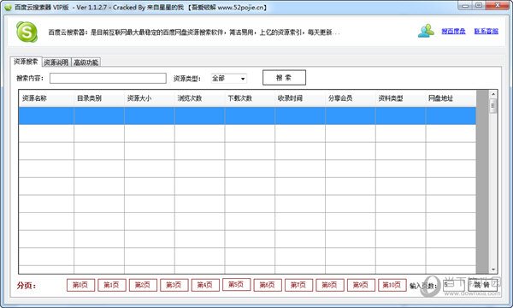513x308 pixels.
Task: Click the 跳转 jump button
Action: 482,285
